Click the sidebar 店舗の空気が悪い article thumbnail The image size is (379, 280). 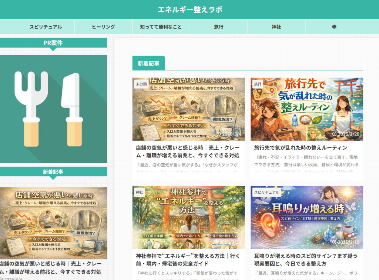(x=53, y=223)
